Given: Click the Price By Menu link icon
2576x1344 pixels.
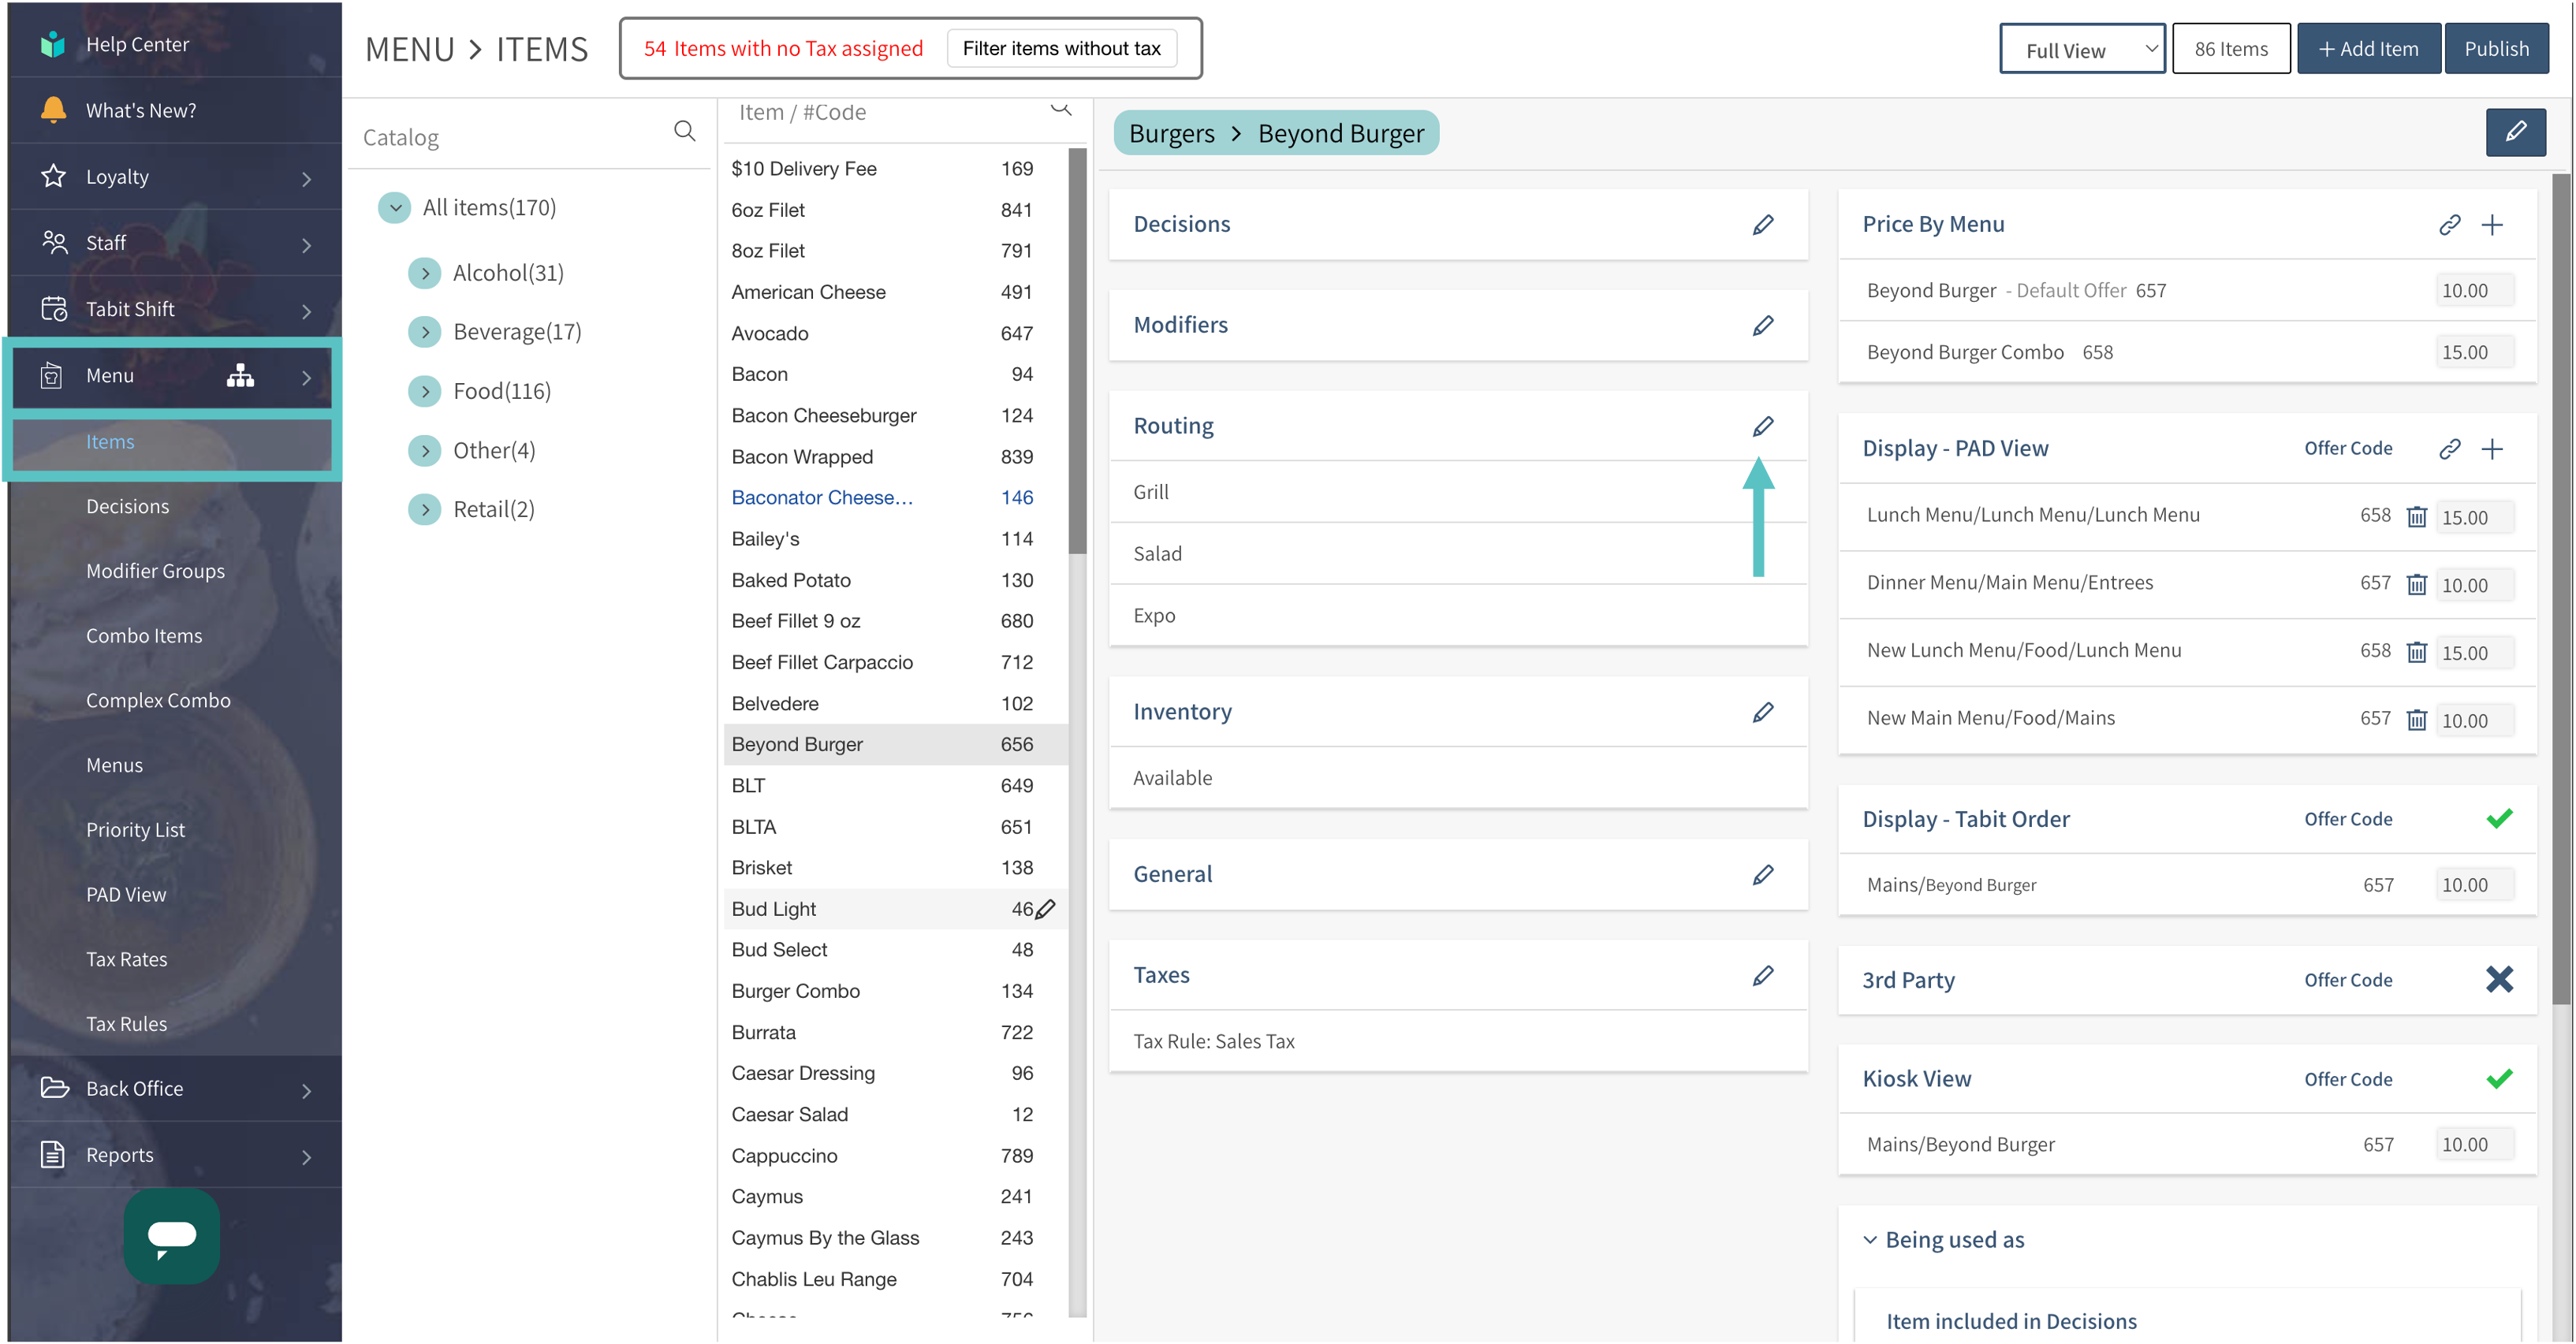Looking at the screenshot, I should (2449, 224).
